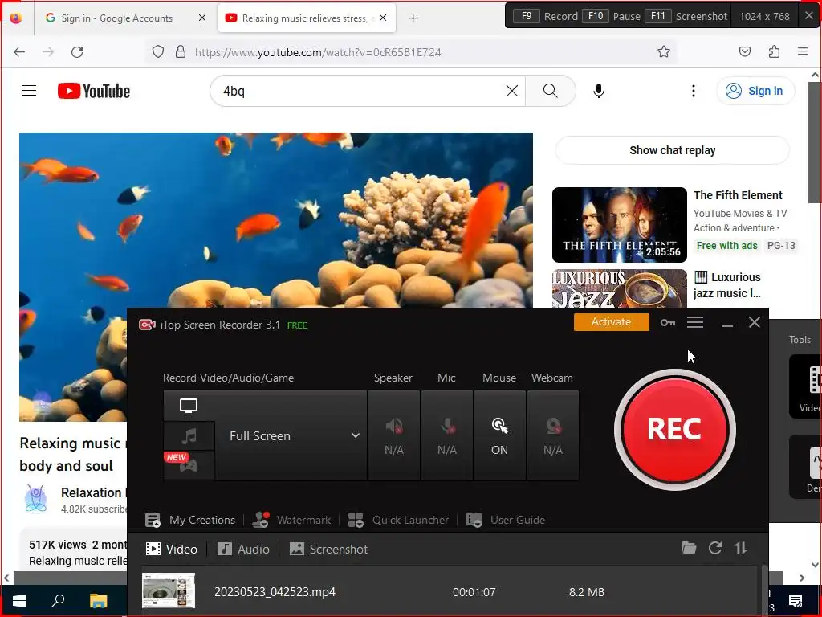
Task: Open Relaxation channel avatar
Action: (36, 498)
